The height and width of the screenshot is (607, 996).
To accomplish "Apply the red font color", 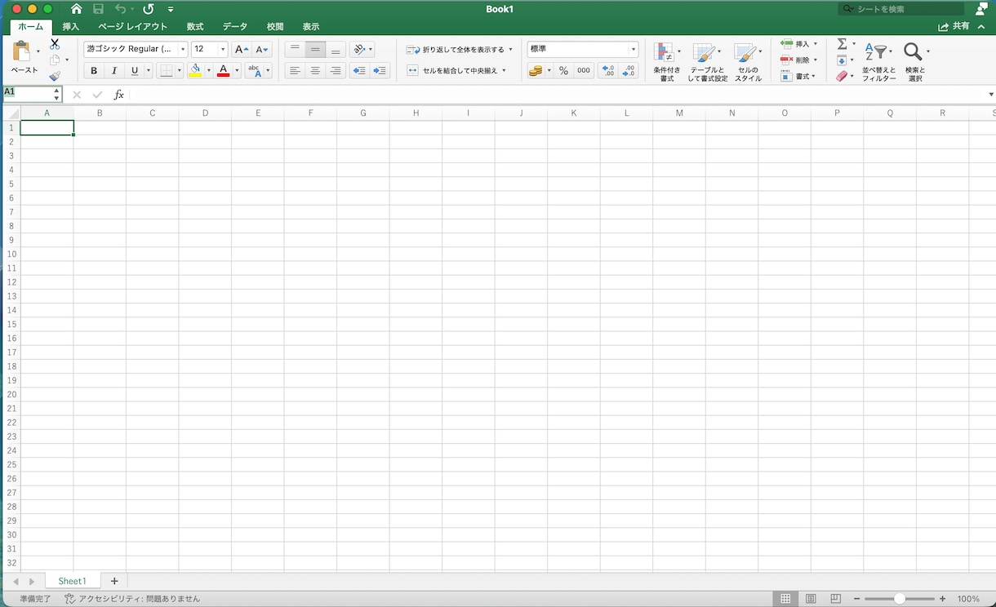I will coord(223,71).
